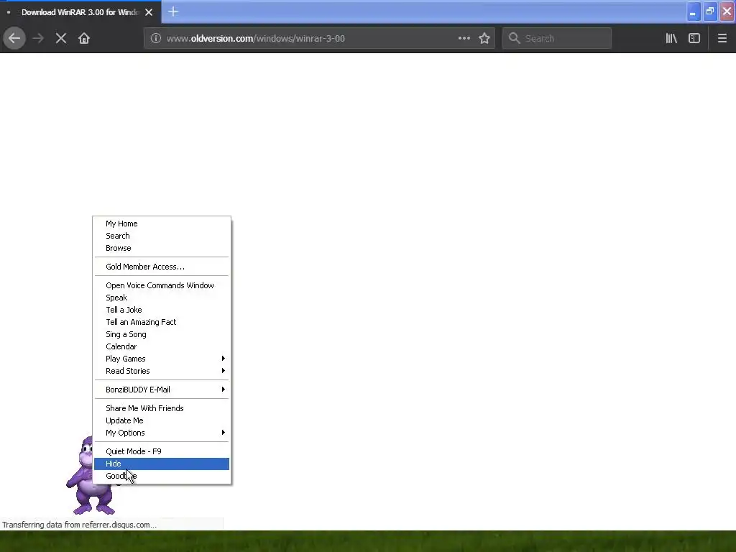Focus the Search box in toolbar

[557, 38]
